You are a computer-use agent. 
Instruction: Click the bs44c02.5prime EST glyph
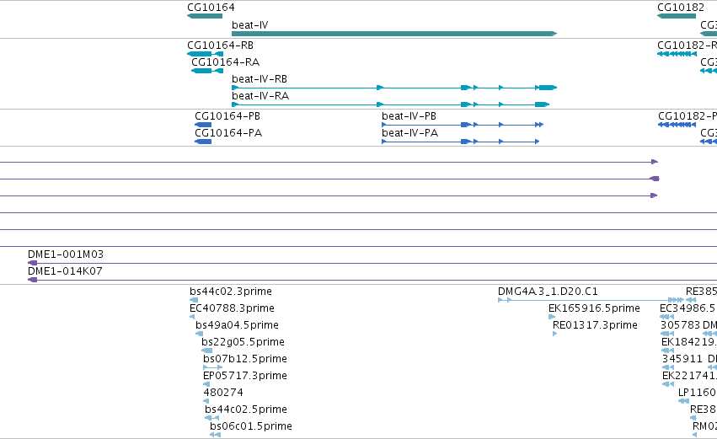pyautogui.click(x=211, y=418)
